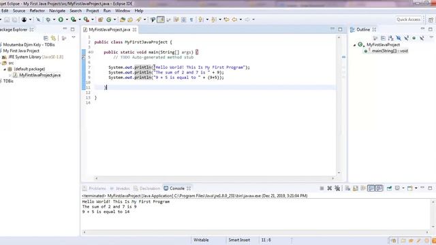Click Collapse All in Package Explorer
436x245 pixels.
pos(46,38)
